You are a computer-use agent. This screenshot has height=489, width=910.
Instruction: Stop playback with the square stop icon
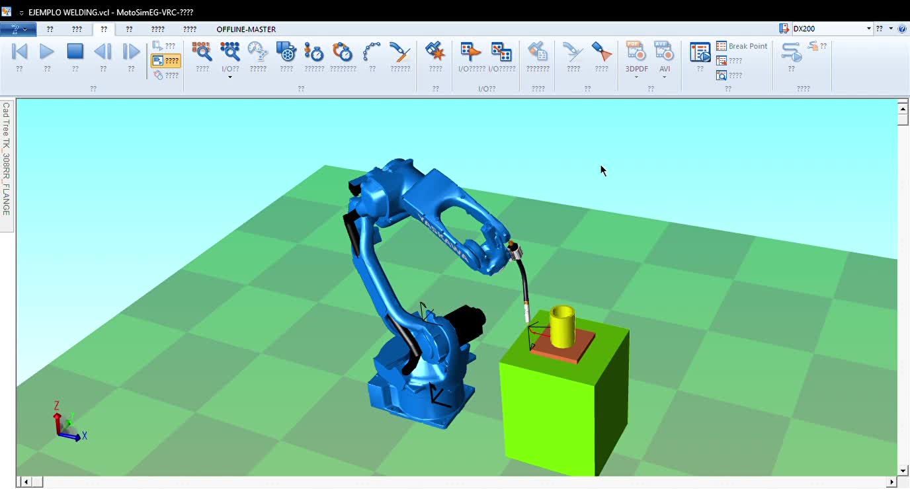point(75,52)
